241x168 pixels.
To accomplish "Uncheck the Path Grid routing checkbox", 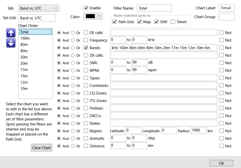I will pos(114,22).
